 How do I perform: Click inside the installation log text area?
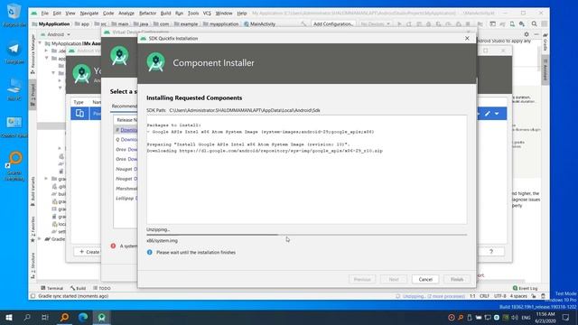click(x=306, y=170)
